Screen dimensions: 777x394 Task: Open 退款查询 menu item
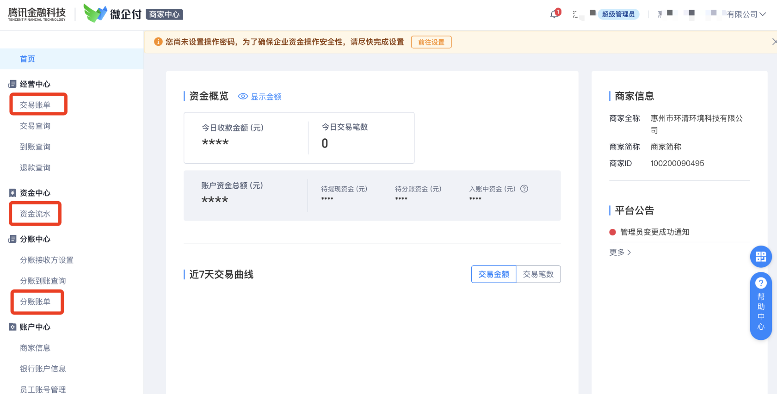coord(35,167)
